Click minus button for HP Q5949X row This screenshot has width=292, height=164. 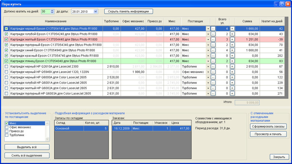tap(213, 72)
